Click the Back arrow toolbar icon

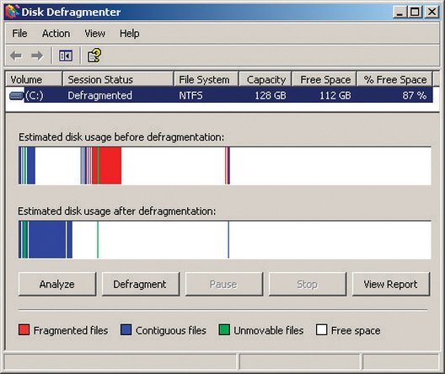tap(16, 56)
